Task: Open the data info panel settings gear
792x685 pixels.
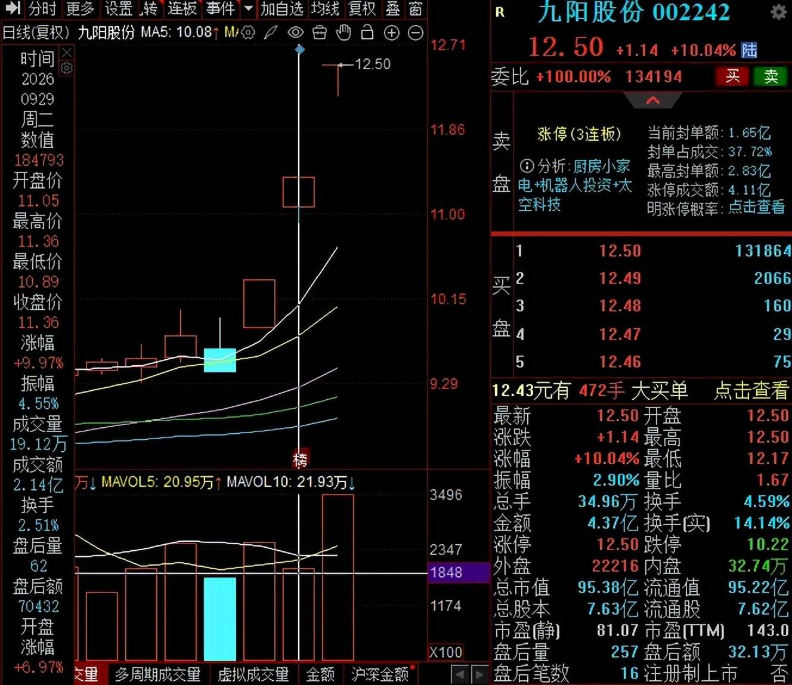Action: (x=67, y=68)
